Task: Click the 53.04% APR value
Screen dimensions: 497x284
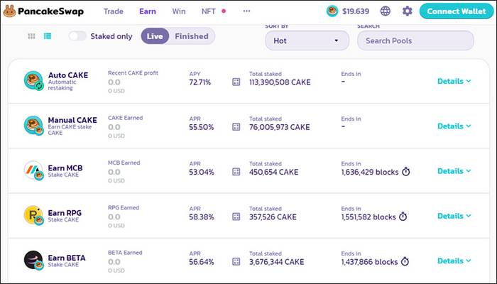Action: tap(202, 173)
